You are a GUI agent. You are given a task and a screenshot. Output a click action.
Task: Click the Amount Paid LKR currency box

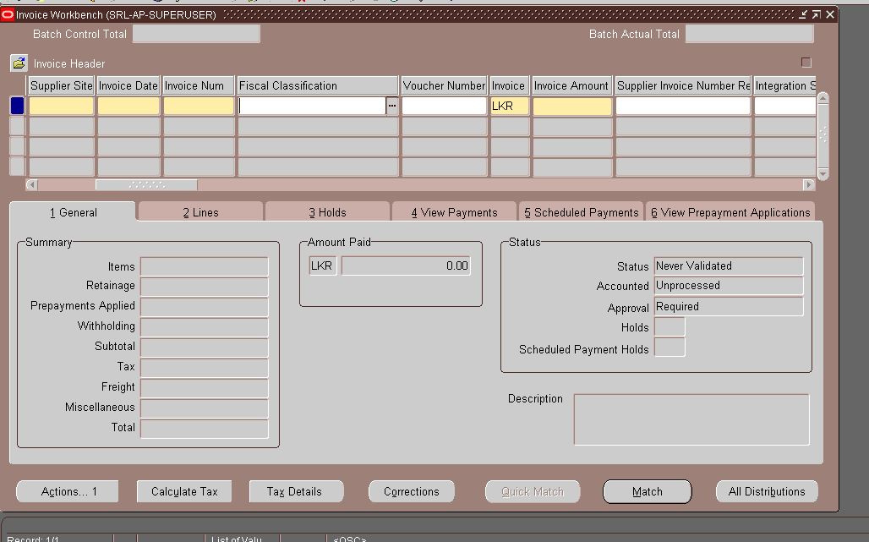coord(323,266)
